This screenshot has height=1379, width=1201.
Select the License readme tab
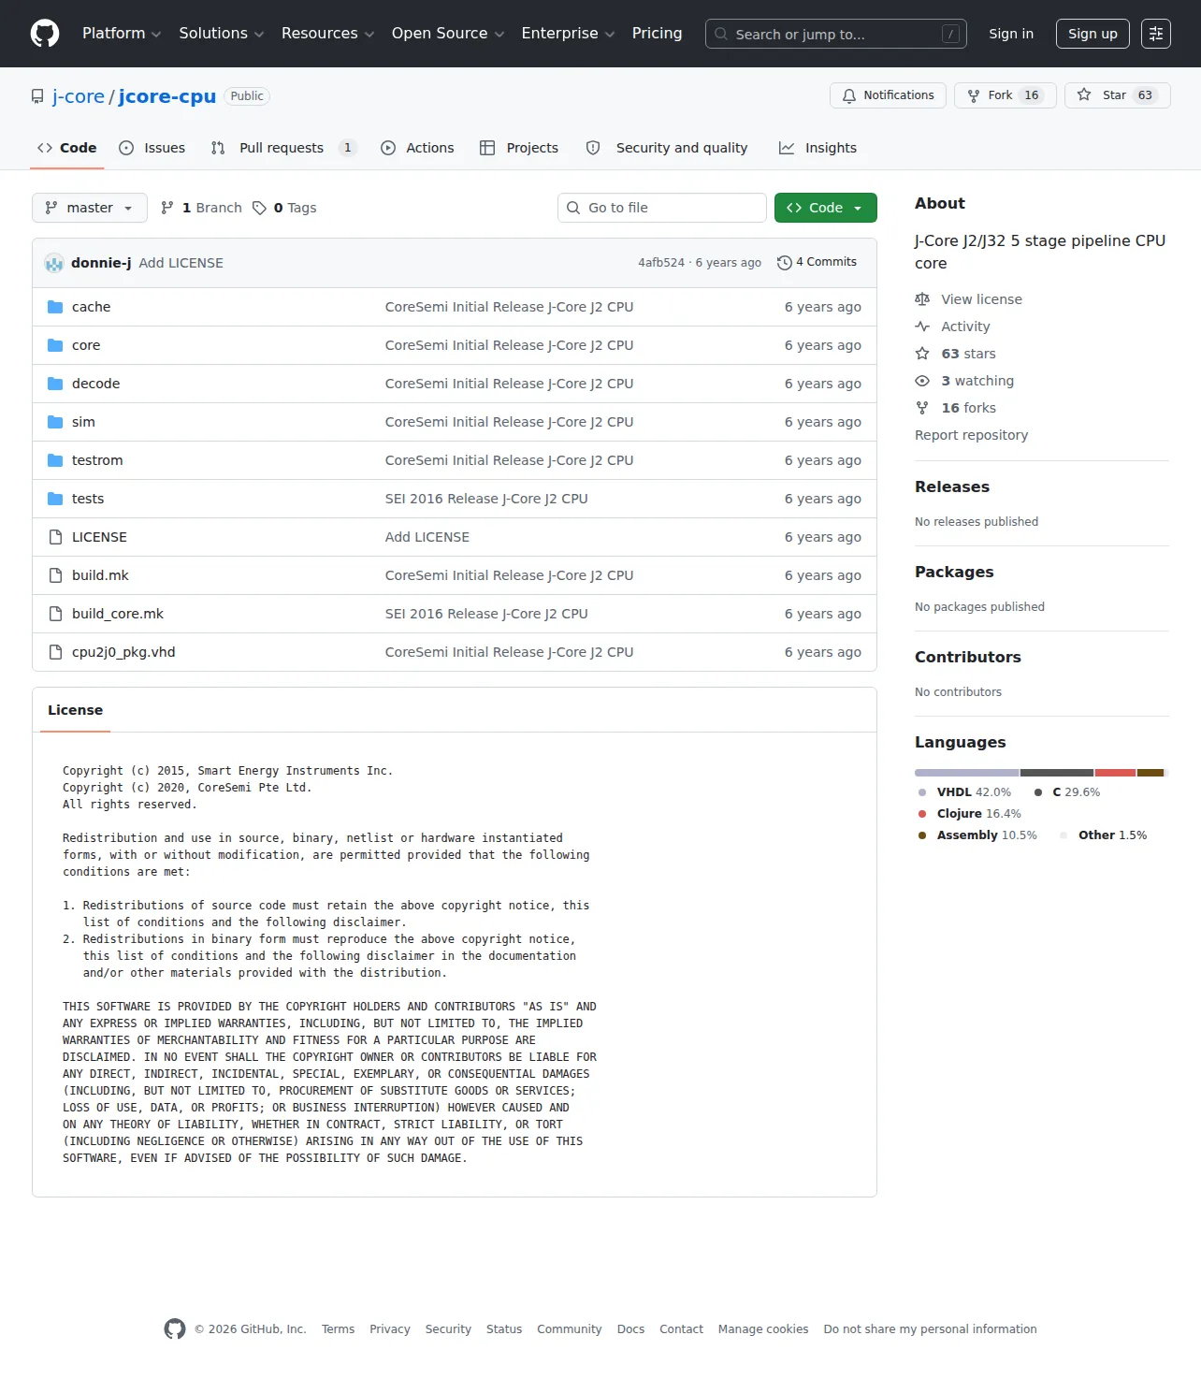pos(76,710)
